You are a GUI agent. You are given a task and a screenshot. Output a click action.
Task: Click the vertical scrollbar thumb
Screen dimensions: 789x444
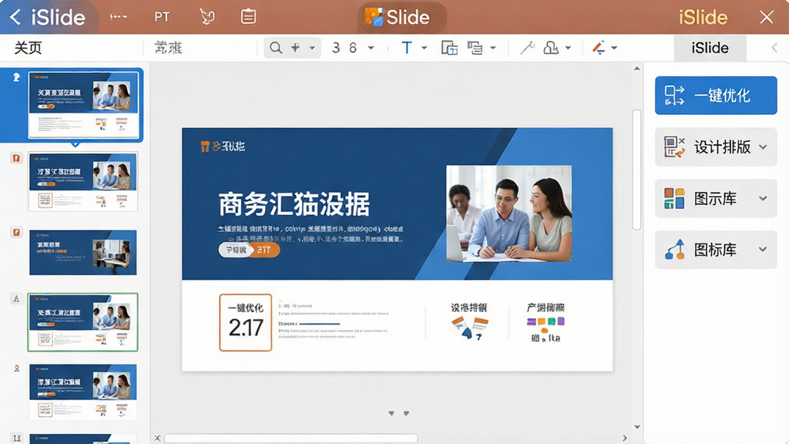click(x=636, y=170)
